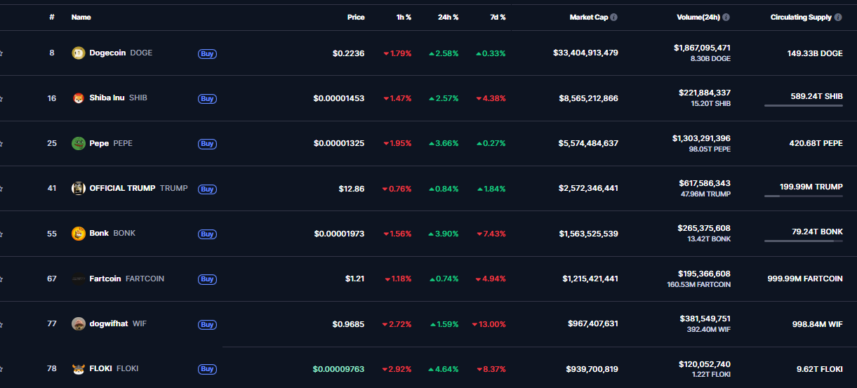Sort the table by Price column

356,18
